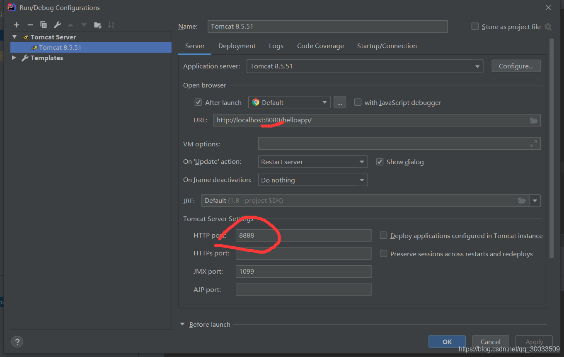The width and height of the screenshot is (564, 357).
Task: Open the Logs tab
Action: [x=276, y=46]
